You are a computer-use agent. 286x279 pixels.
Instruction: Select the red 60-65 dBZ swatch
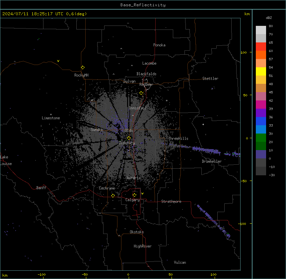click(x=261, y=47)
